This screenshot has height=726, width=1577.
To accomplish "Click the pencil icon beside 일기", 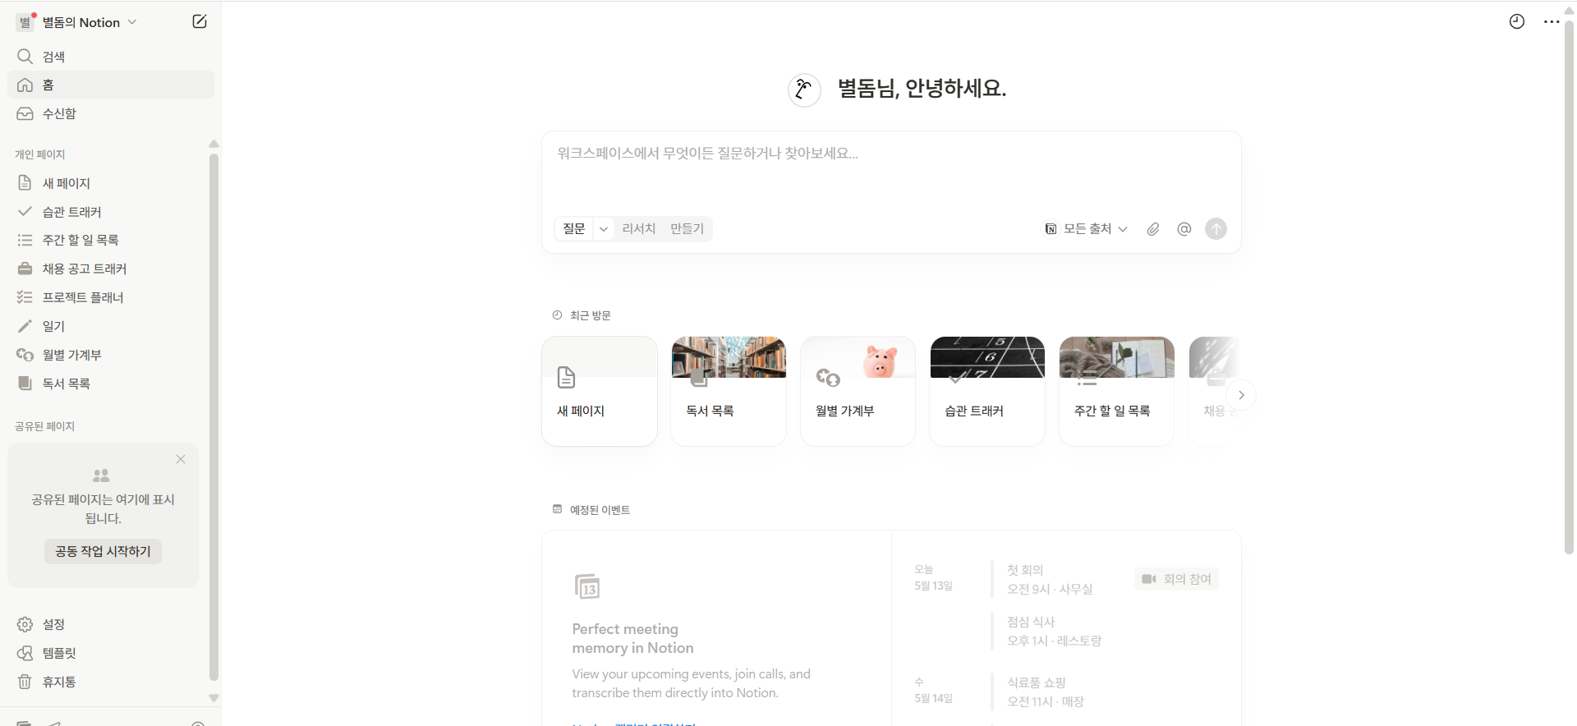I will coord(25,326).
